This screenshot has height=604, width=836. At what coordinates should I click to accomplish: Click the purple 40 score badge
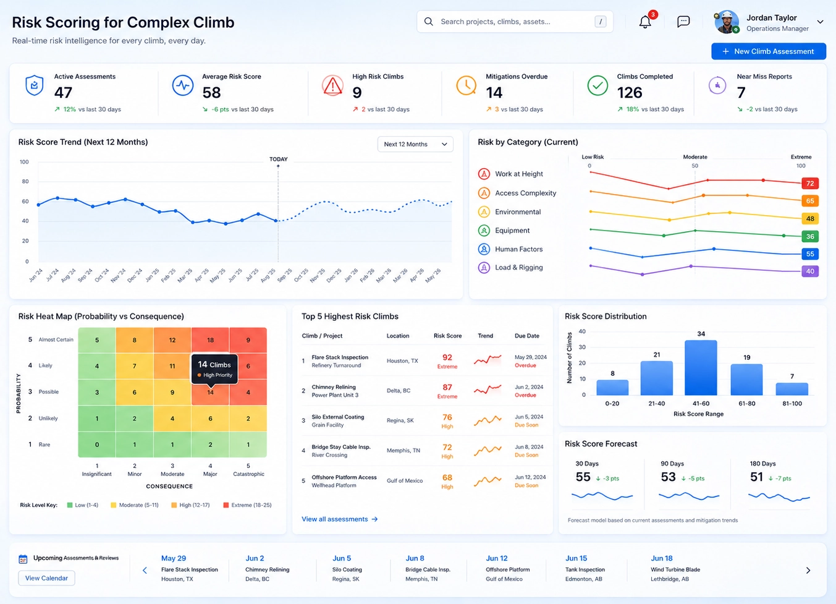click(x=810, y=271)
